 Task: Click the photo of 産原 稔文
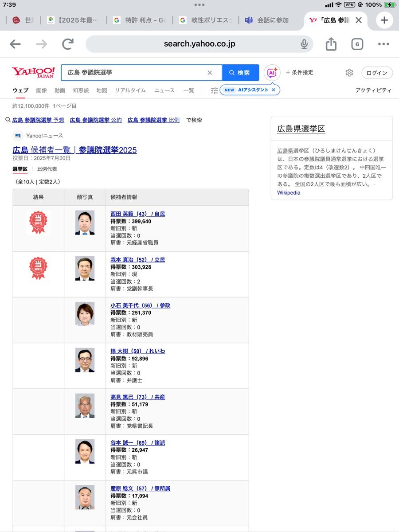point(85,497)
